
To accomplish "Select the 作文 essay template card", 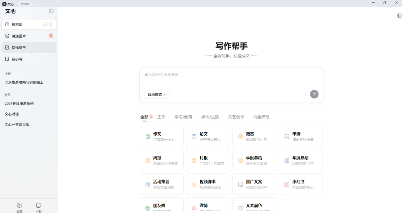I will point(161,137).
